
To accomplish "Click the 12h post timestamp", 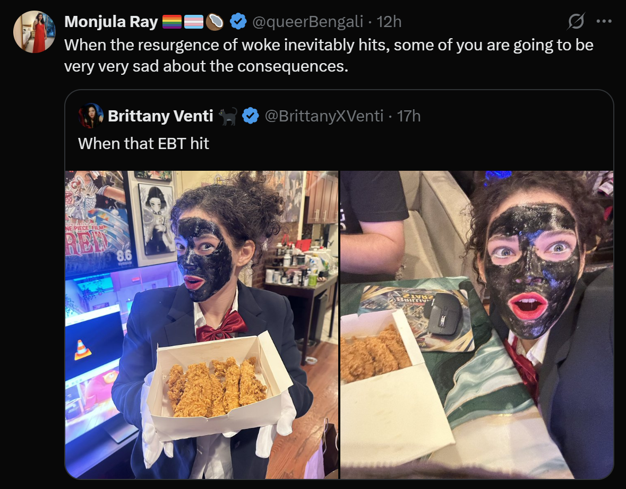I will click(389, 22).
